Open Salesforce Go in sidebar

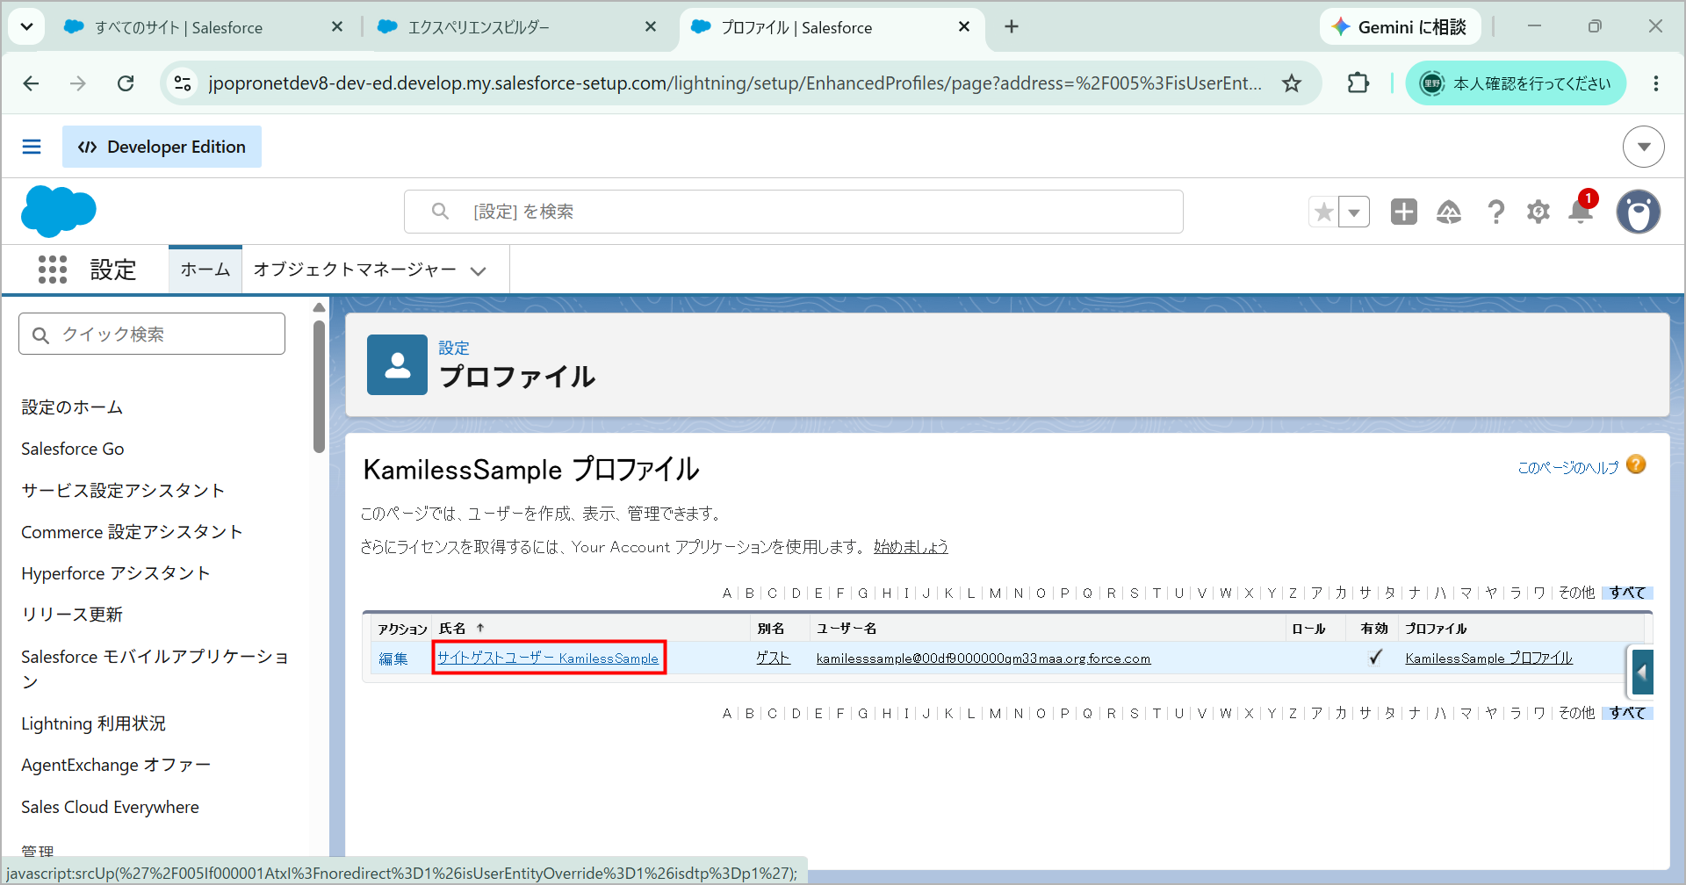click(73, 449)
